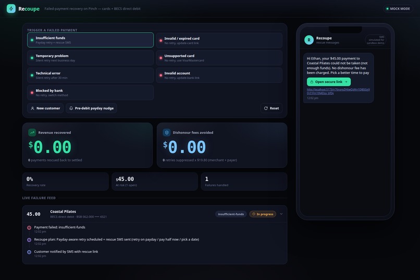The width and height of the screenshot is (420, 280).
Task: Click the Insufficient-funds tag in feed
Action: click(231, 214)
